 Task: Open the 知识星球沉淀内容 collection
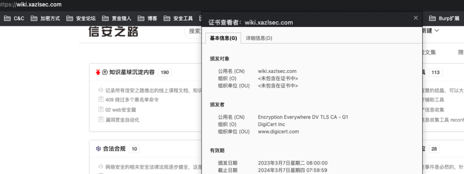(x=132, y=72)
